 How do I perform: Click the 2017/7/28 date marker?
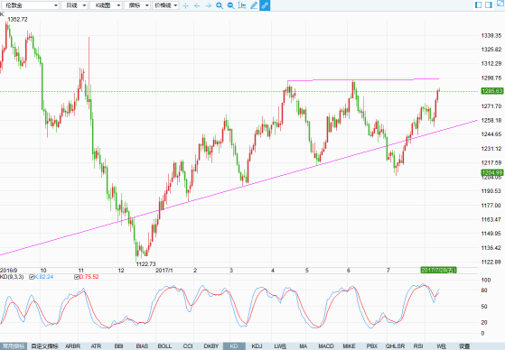pyautogui.click(x=439, y=271)
